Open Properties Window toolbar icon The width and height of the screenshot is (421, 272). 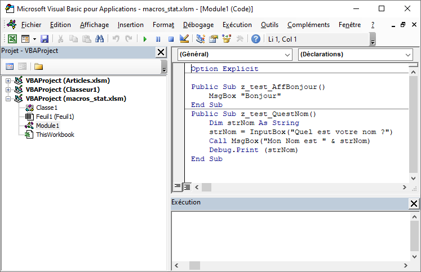point(214,39)
